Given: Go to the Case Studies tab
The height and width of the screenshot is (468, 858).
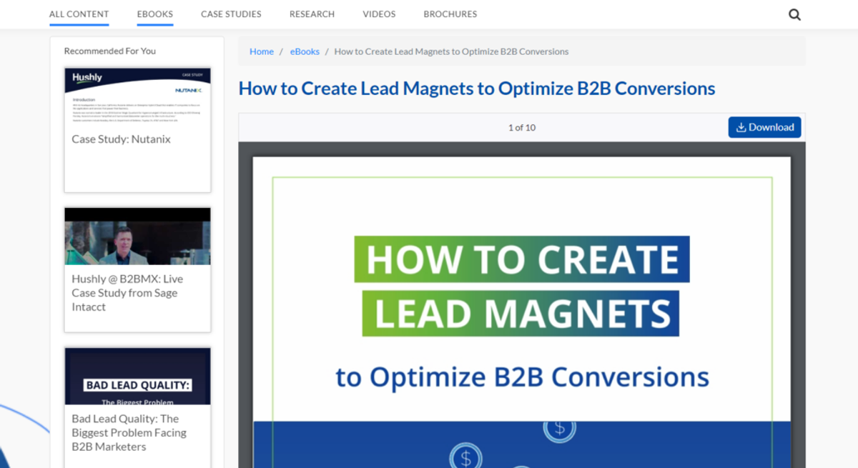Looking at the screenshot, I should [x=231, y=14].
